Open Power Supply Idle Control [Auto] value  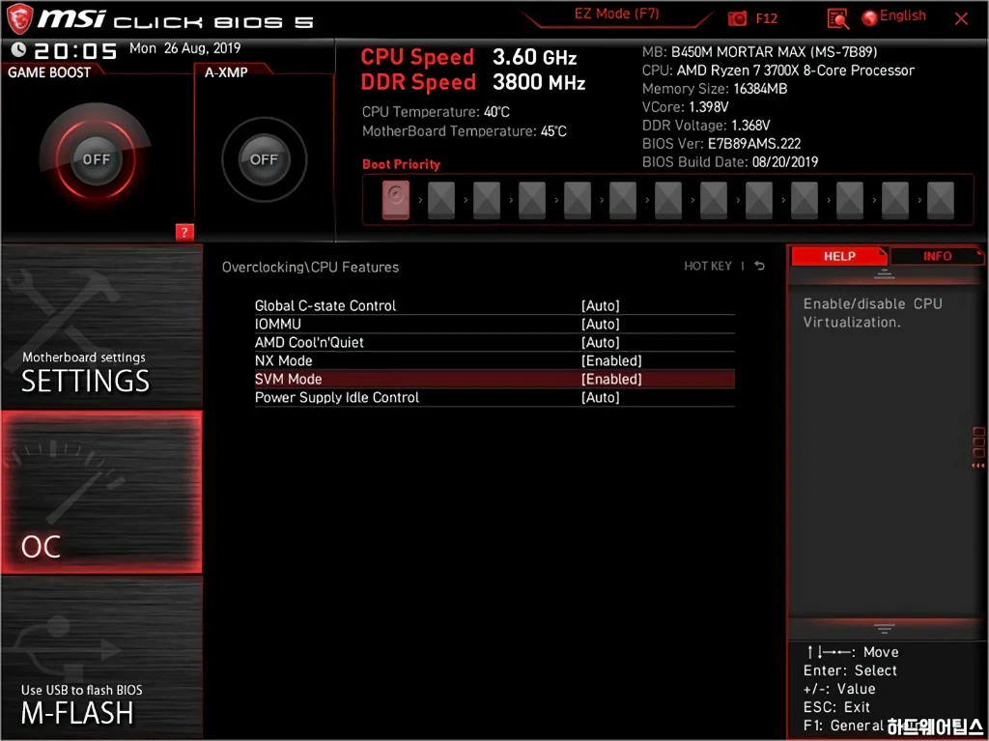(601, 397)
